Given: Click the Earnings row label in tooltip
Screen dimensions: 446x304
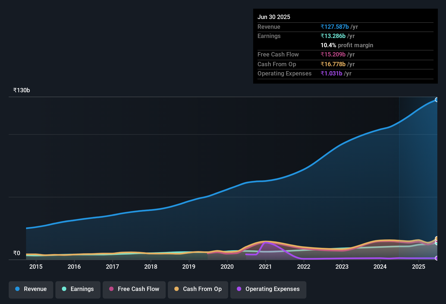Looking at the screenshot, I should (269, 36).
